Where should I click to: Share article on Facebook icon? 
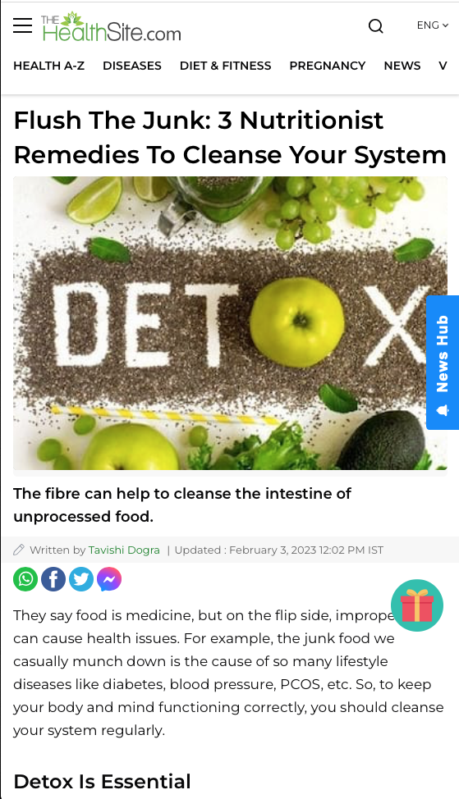(x=53, y=579)
